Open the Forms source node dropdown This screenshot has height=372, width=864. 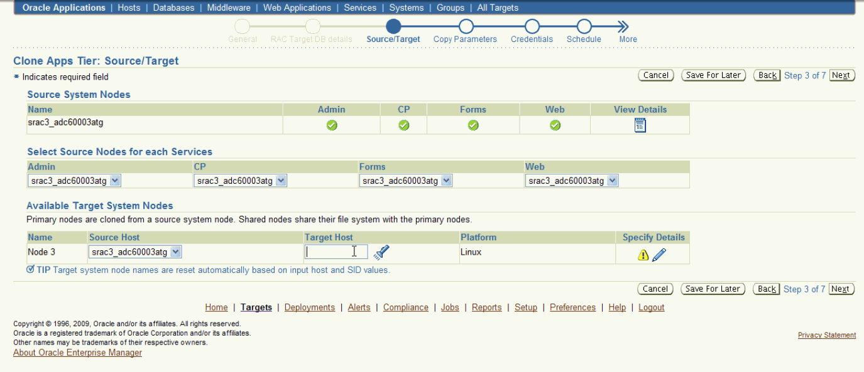(406, 181)
